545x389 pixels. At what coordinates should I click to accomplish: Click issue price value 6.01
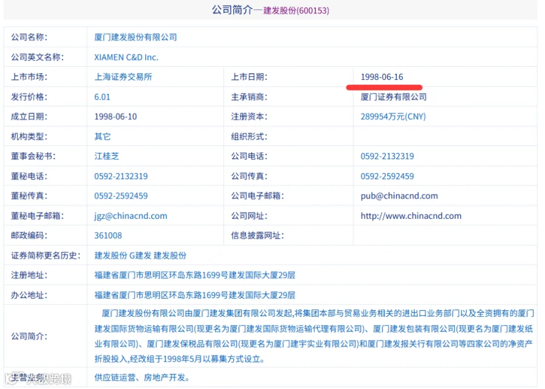(x=102, y=97)
